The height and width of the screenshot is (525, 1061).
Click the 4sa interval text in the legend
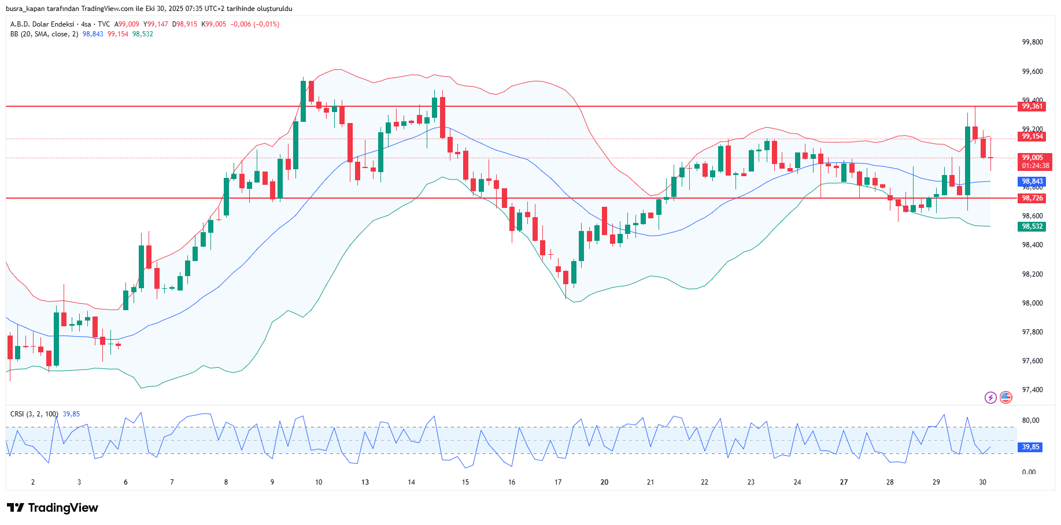coord(86,24)
